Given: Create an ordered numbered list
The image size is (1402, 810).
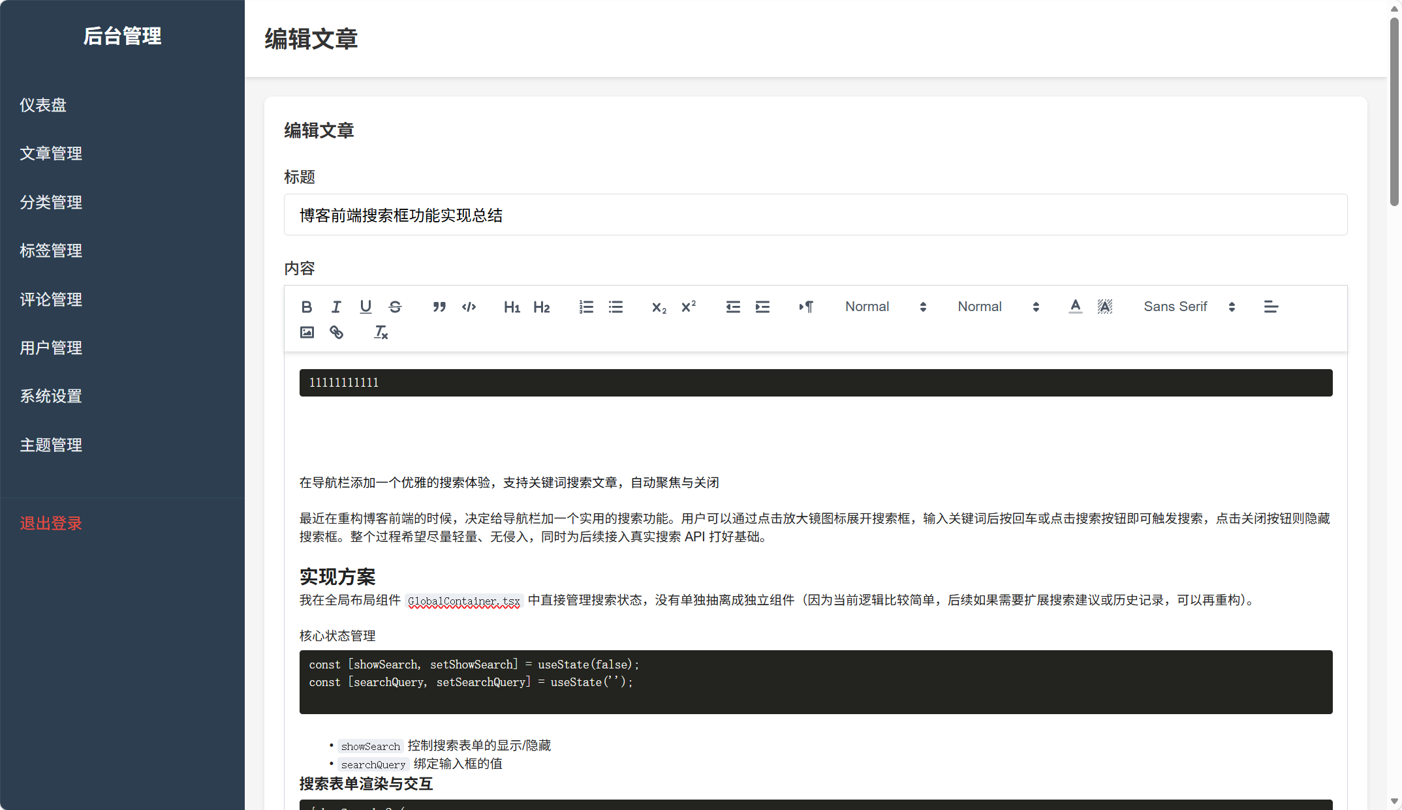Looking at the screenshot, I should pyautogui.click(x=586, y=307).
